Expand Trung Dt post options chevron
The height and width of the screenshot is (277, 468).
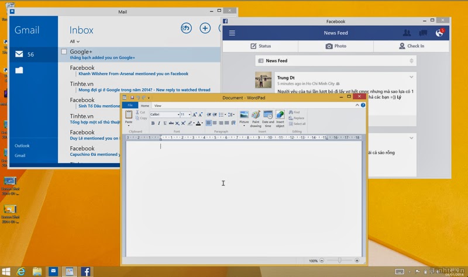411,77
